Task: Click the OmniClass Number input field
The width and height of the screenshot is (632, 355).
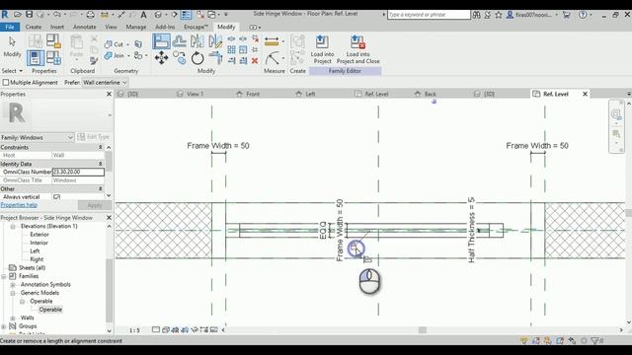Action: pyautogui.click(x=78, y=172)
